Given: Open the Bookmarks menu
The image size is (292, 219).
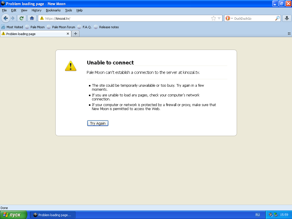Looking at the screenshot, I should [x=53, y=10].
